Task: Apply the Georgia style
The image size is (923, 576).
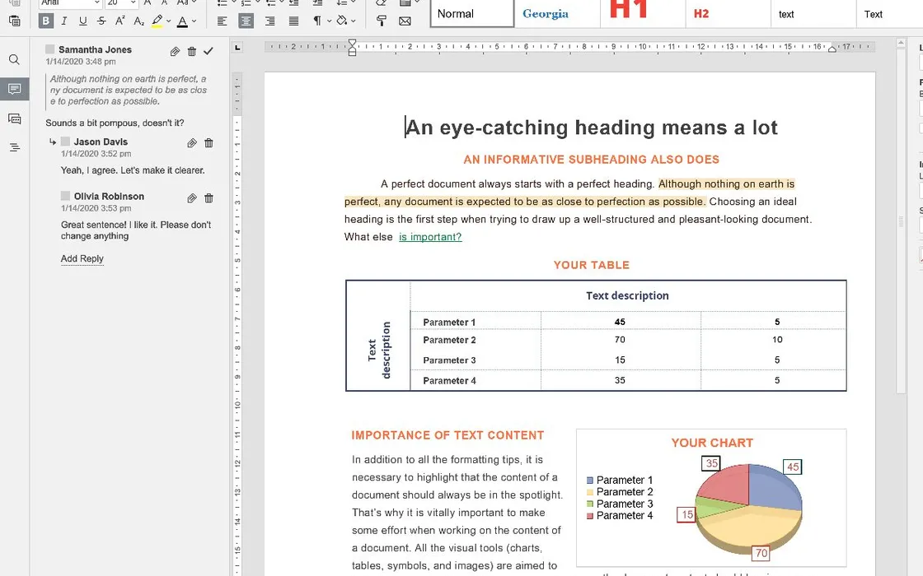Action: pos(557,13)
